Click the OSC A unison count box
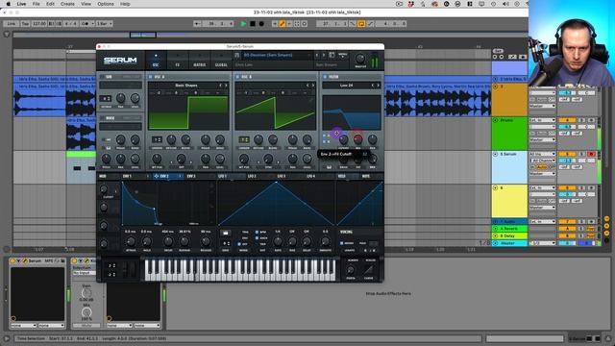The image size is (615, 346). [157, 139]
